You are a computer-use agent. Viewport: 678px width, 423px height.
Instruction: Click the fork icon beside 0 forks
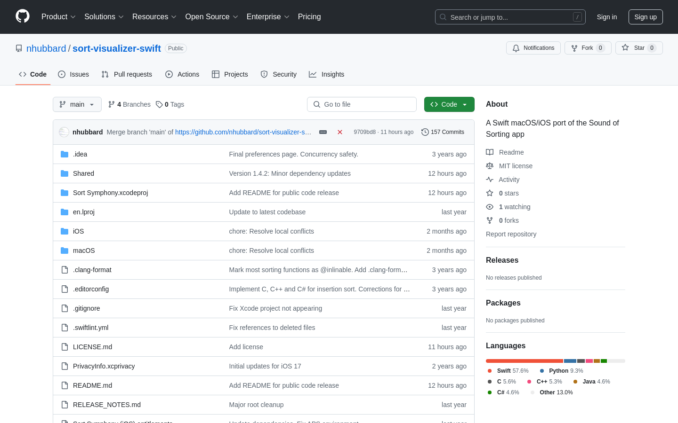coord(490,220)
